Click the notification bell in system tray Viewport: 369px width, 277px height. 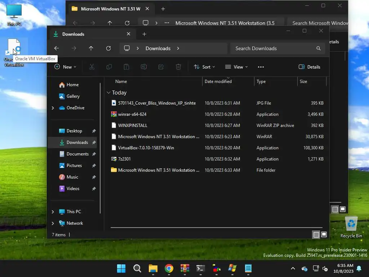[x=359, y=268]
